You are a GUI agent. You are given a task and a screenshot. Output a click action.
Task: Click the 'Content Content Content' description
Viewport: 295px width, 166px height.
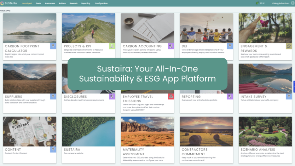click(16, 153)
